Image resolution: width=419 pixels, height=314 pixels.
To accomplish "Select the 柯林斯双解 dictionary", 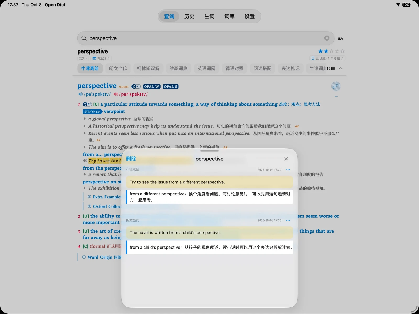I will tap(148, 69).
